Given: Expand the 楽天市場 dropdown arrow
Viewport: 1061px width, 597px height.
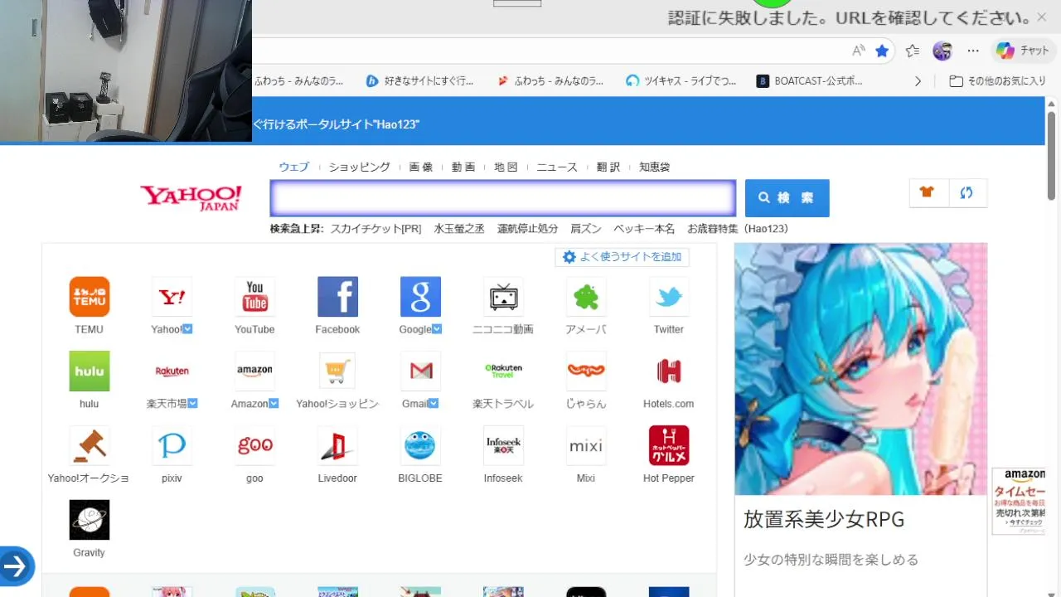Looking at the screenshot, I should click(193, 404).
